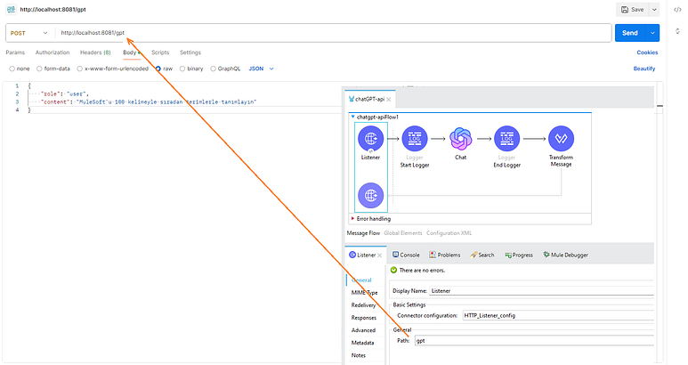Close the chatGPT-api editor tab
Viewport: 688px width, 365px height.
coord(389,99)
